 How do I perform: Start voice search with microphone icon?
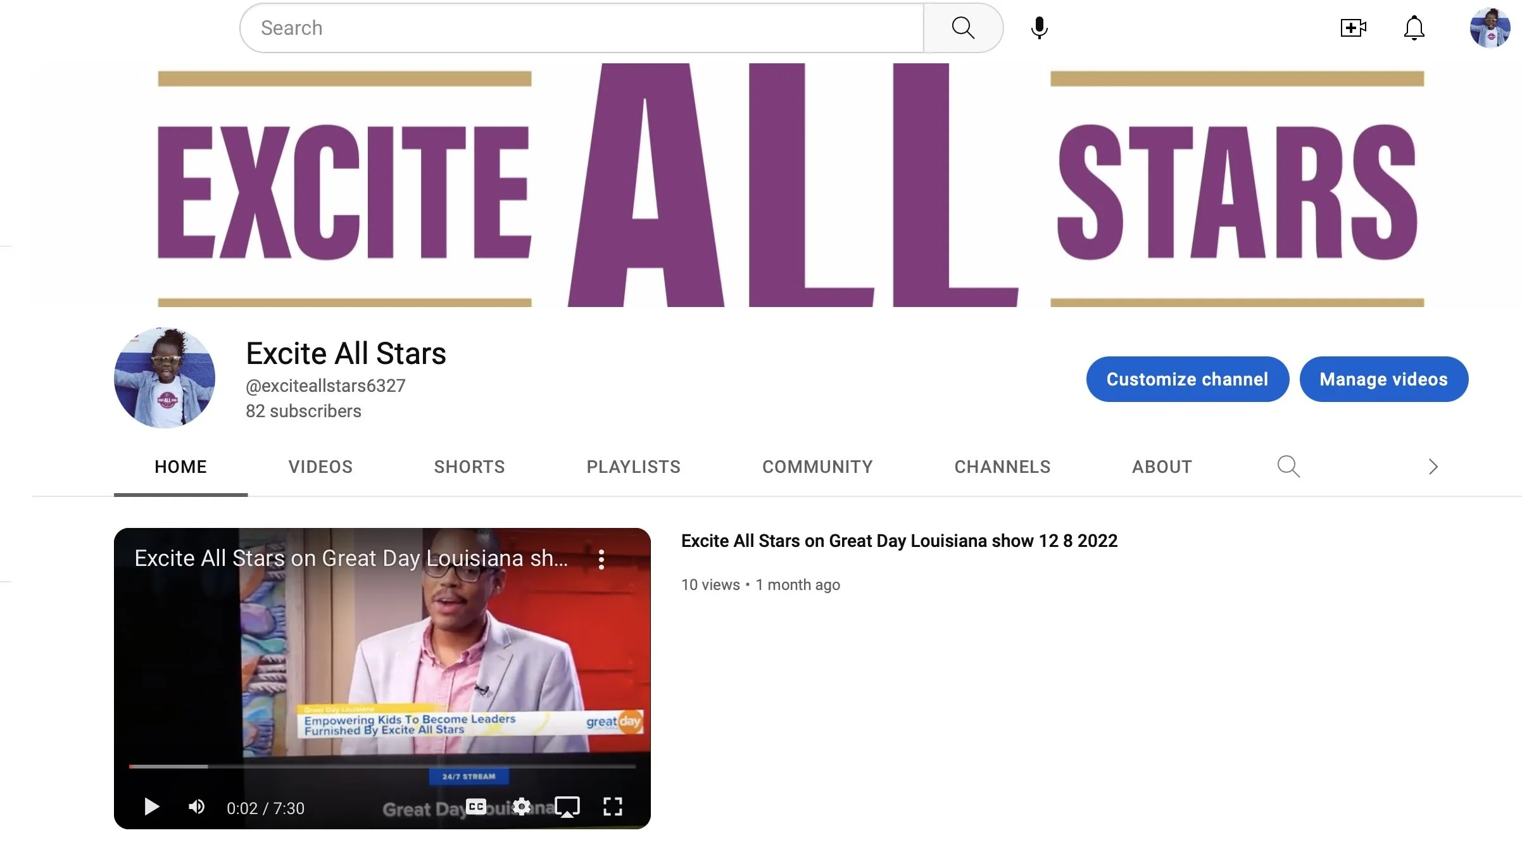1039,28
